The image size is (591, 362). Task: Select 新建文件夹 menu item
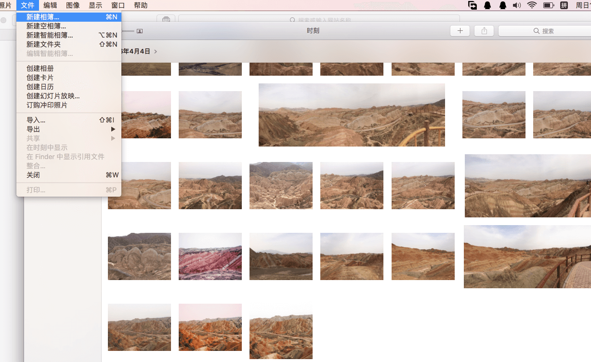coord(69,44)
